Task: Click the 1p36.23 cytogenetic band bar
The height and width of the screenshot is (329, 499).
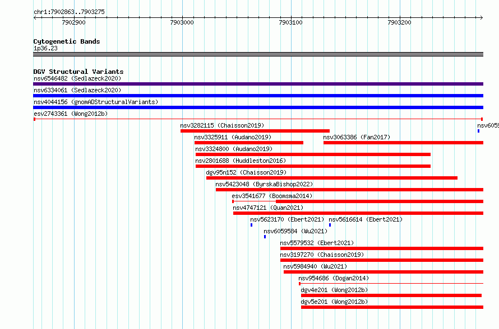Action: coord(258,55)
